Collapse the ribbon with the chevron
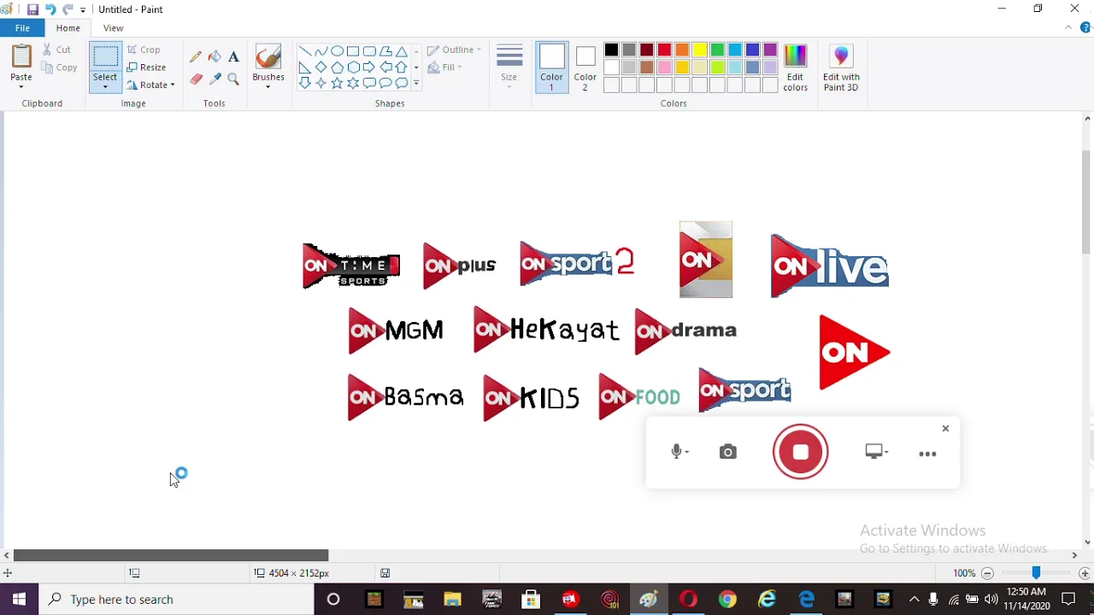 pos(1068,28)
